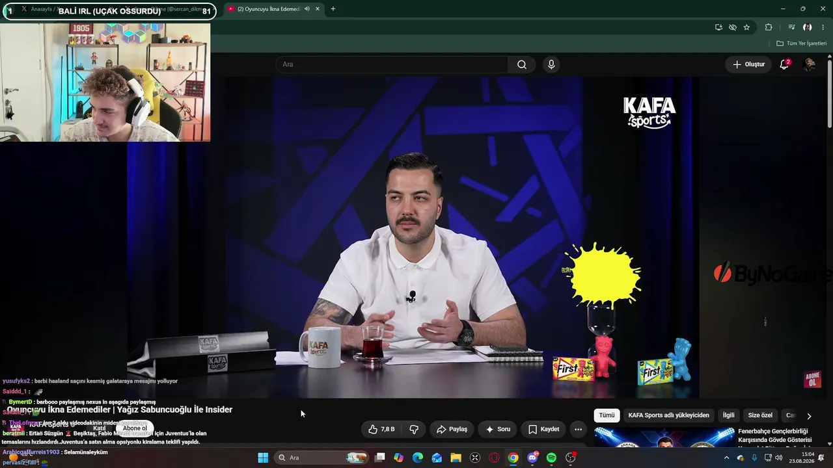
Task: Open YouTube notifications bell
Action: pyautogui.click(x=784, y=64)
